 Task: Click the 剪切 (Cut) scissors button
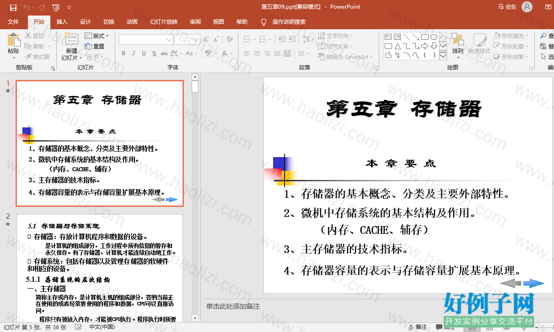[35, 36]
